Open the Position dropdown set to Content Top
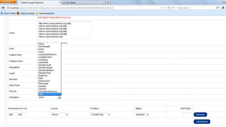The image size is (226, 127). coord(101,115)
